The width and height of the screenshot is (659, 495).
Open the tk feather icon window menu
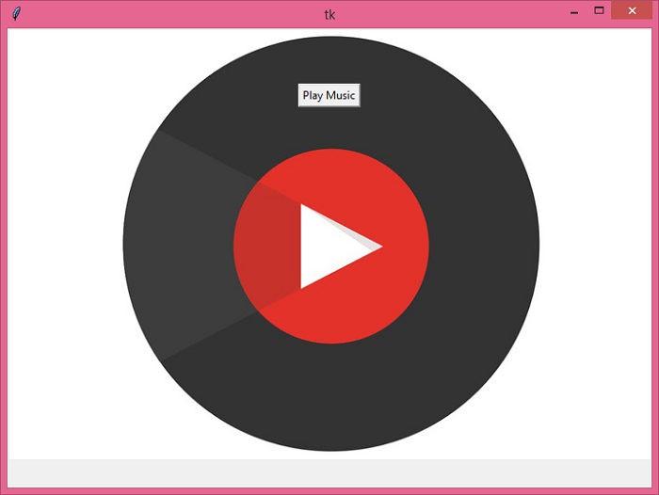(16, 13)
